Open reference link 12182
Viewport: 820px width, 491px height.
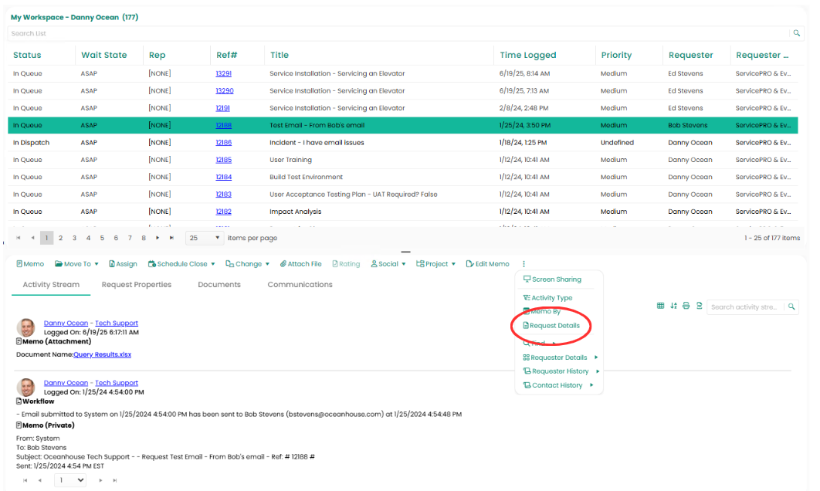pos(223,212)
